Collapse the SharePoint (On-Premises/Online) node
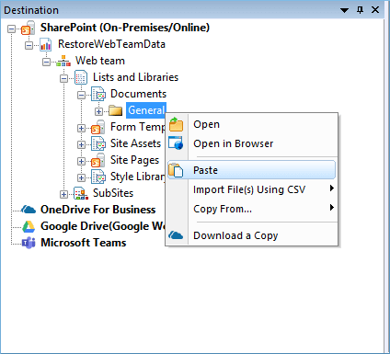Viewport: 390px width, 354px height. click(11, 29)
